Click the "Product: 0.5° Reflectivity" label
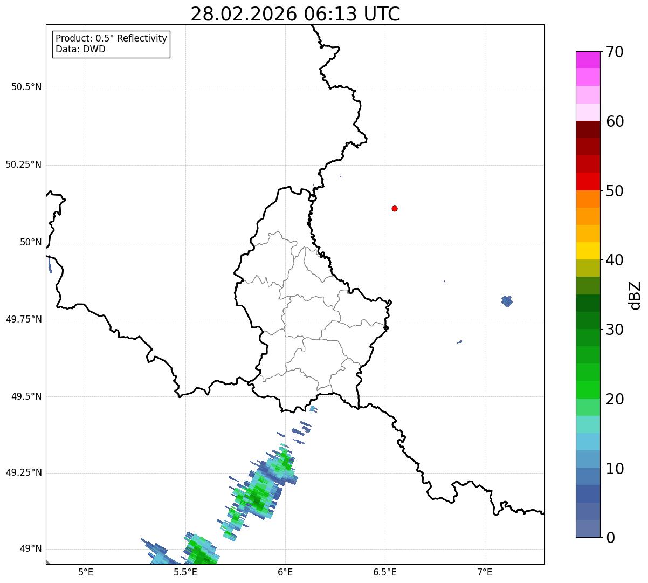The image size is (648, 583). click(111, 39)
